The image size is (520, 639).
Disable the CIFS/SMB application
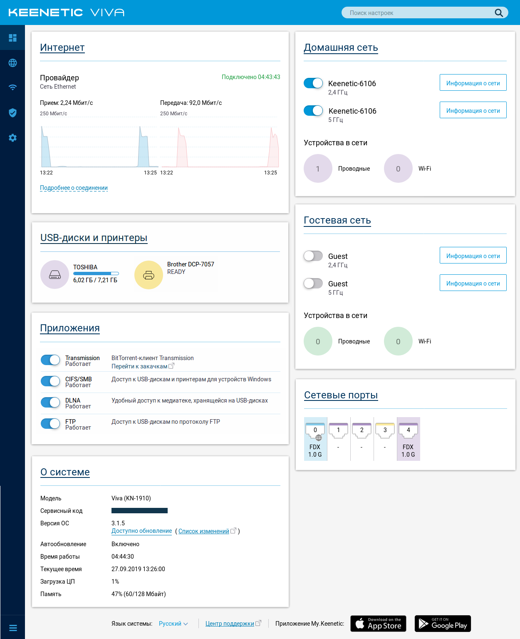click(50, 381)
